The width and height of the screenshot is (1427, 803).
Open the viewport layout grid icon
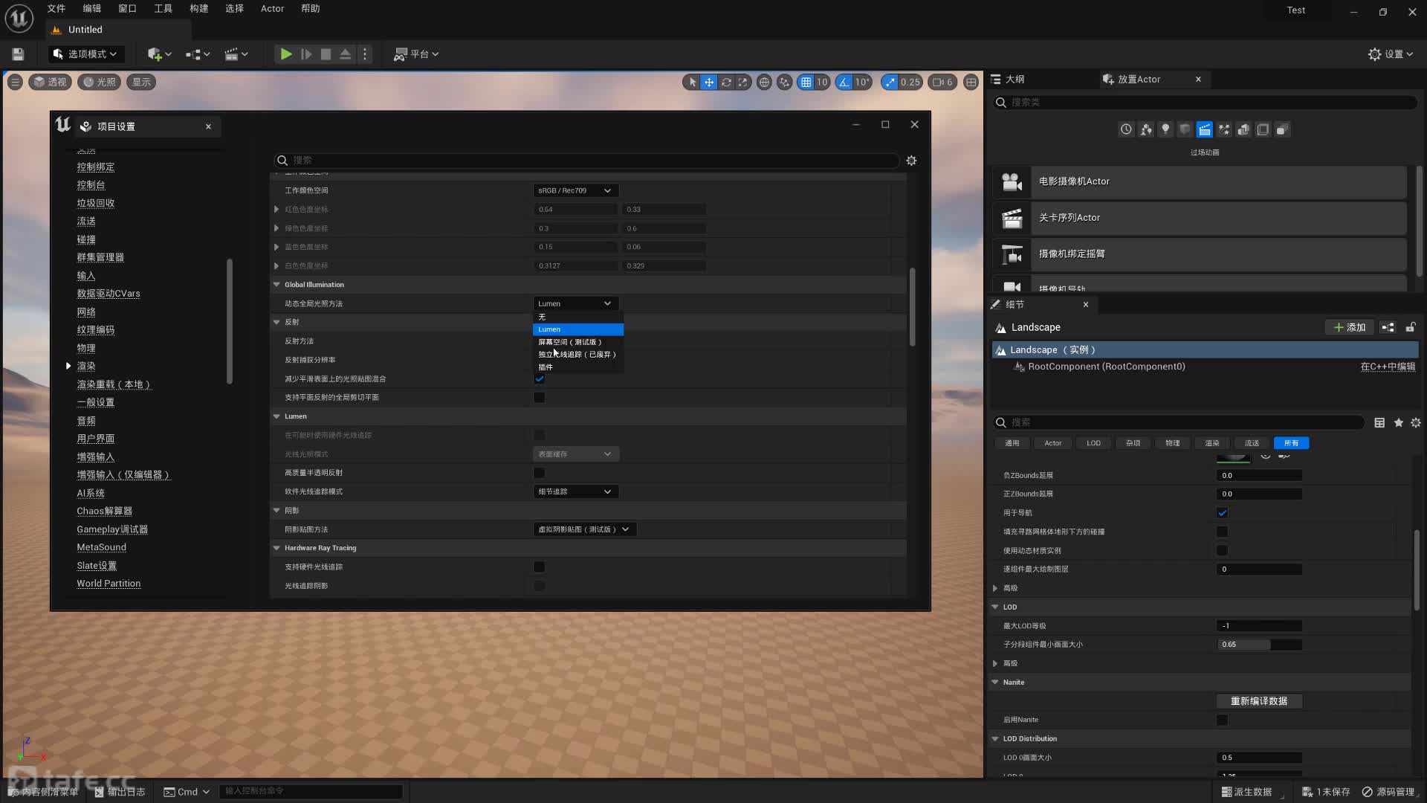coord(971,83)
